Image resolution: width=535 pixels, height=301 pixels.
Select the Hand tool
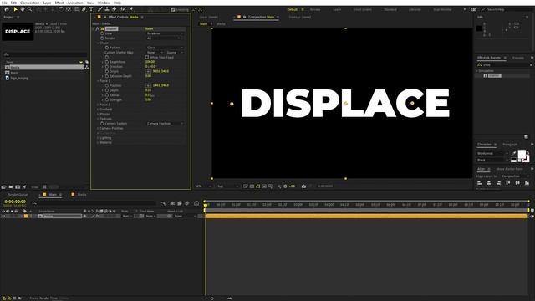pos(23,9)
